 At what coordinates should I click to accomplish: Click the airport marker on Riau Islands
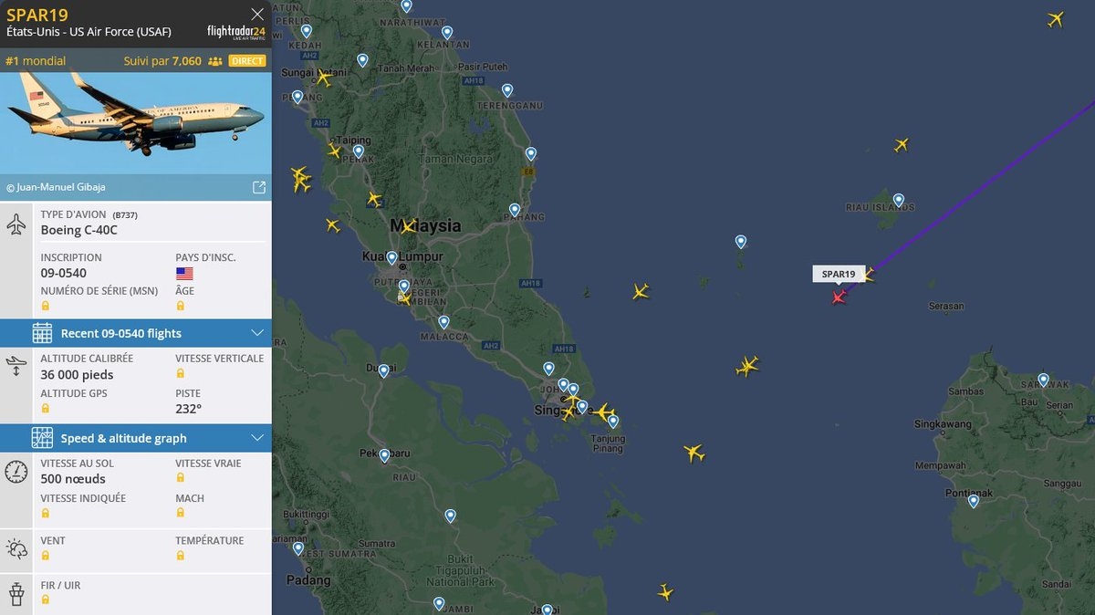898,200
